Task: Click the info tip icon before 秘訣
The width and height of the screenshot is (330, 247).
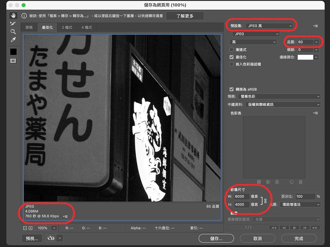Action: tap(24, 16)
